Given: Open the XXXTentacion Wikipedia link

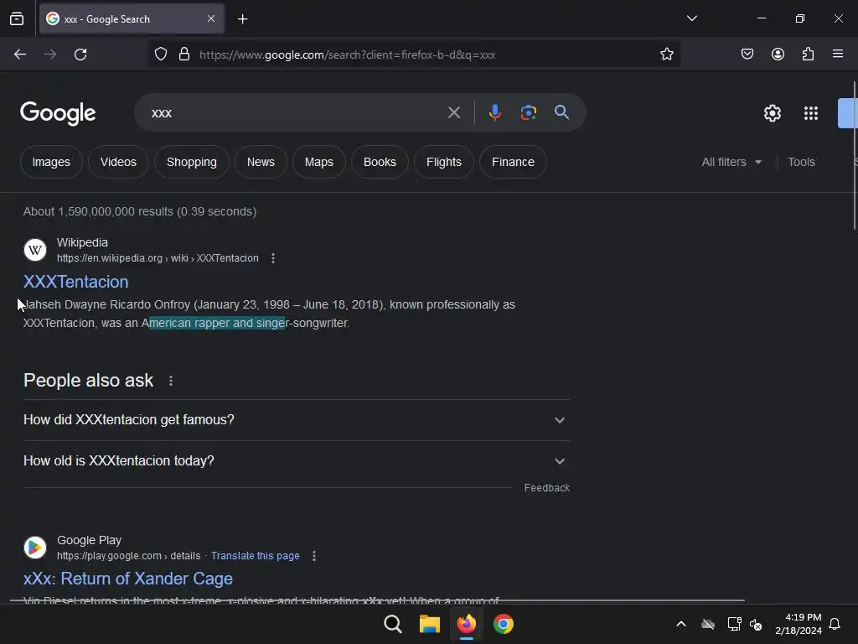Looking at the screenshot, I should (76, 282).
